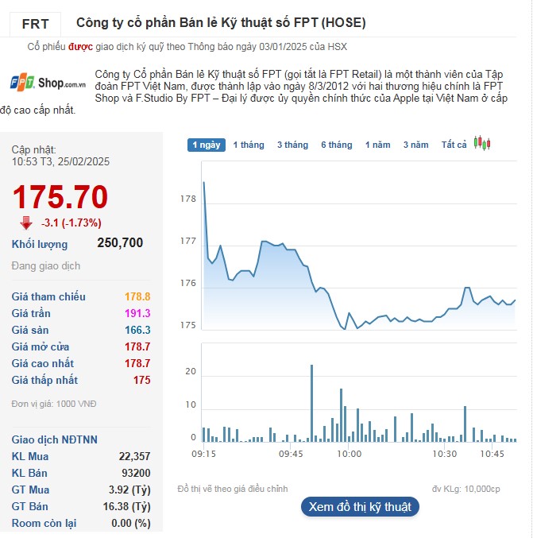Switch to the 1 tháng tab

(x=249, y=145)
